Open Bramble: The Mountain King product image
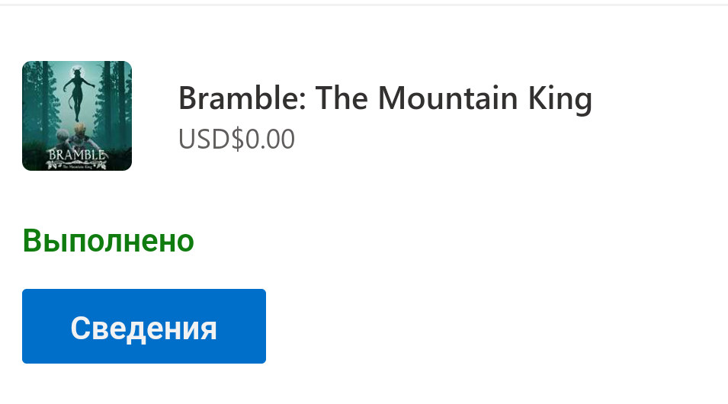This screenshot has height=404, width=728. coord(77,116)
